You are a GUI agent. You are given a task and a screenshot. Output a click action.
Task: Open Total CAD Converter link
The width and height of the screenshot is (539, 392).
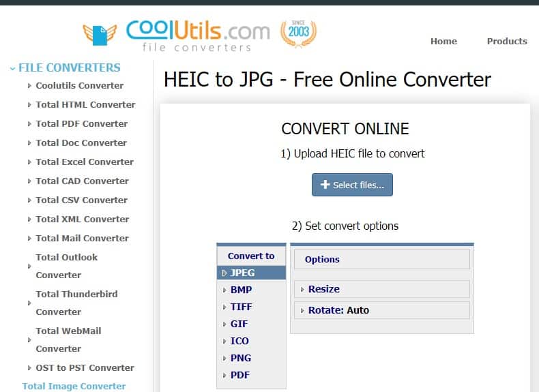click(82, 181)
